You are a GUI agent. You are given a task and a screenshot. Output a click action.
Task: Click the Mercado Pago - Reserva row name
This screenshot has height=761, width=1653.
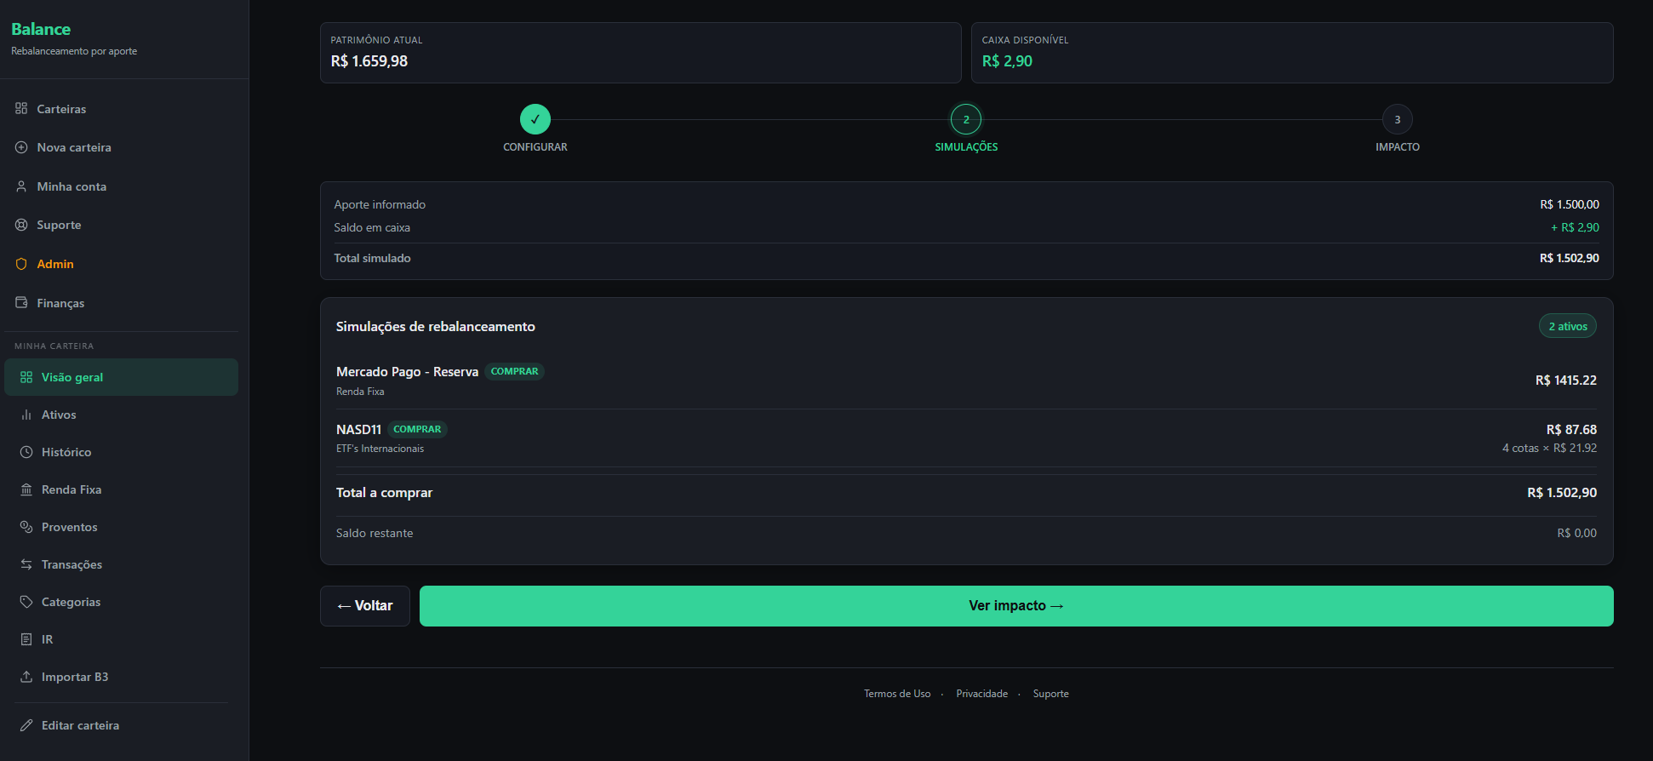click(x=407, y=372)
